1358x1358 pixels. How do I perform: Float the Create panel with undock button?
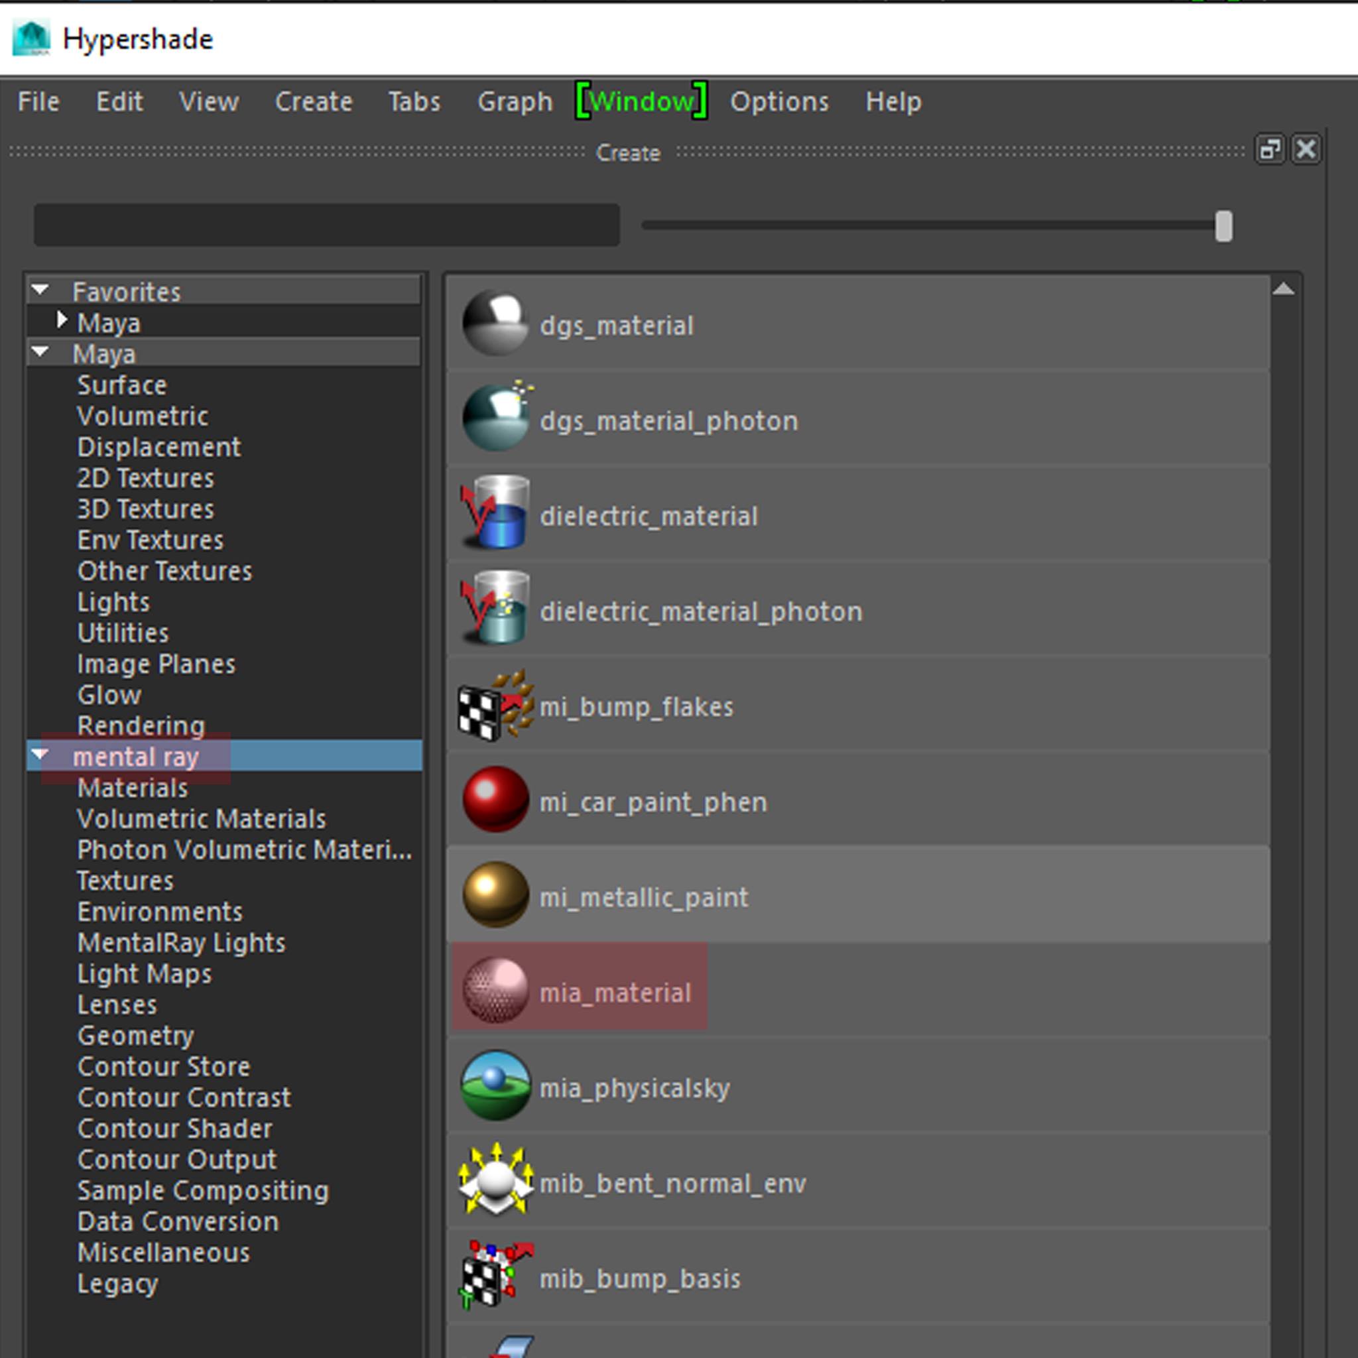[x=1269, y=150]
